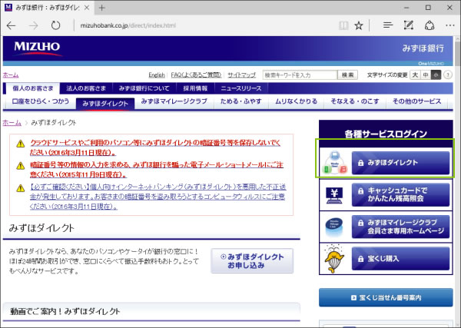Click the 検索 search button
This screenshot has height=328, width=461.
coord(347,75)
